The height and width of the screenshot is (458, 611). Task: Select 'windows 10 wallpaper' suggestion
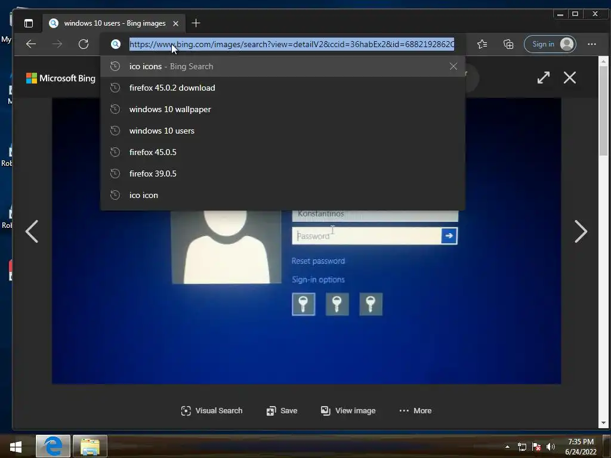click(283, 109)
